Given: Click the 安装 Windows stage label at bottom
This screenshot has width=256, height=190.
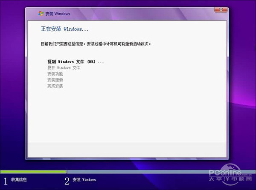Looking at the screenshot, I should tap(84, 180).
